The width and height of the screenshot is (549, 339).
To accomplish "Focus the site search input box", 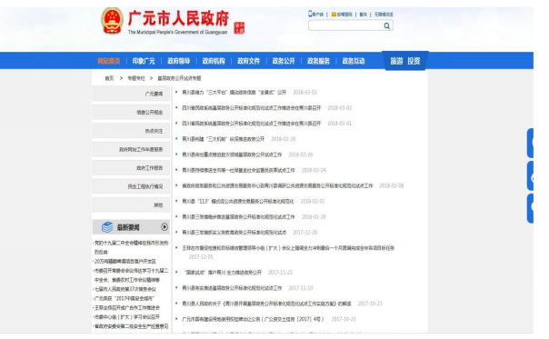I will click(x=346, y=25).
